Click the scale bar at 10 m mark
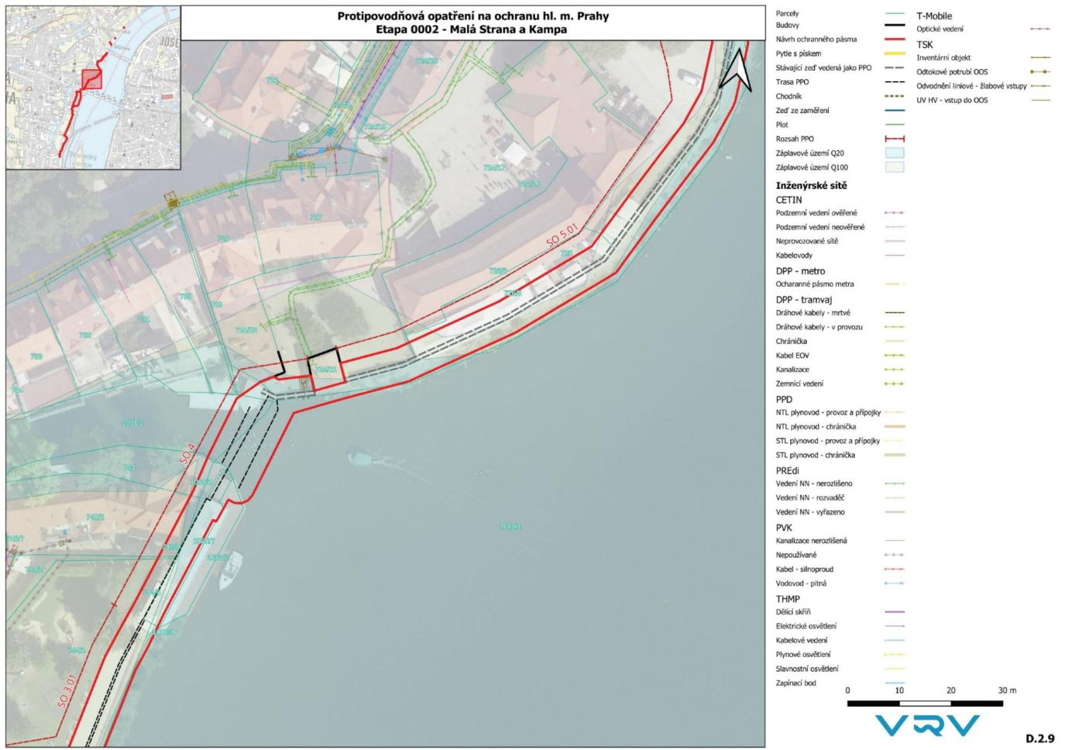Screen dimensions: 1072x750 coord(899,703)
